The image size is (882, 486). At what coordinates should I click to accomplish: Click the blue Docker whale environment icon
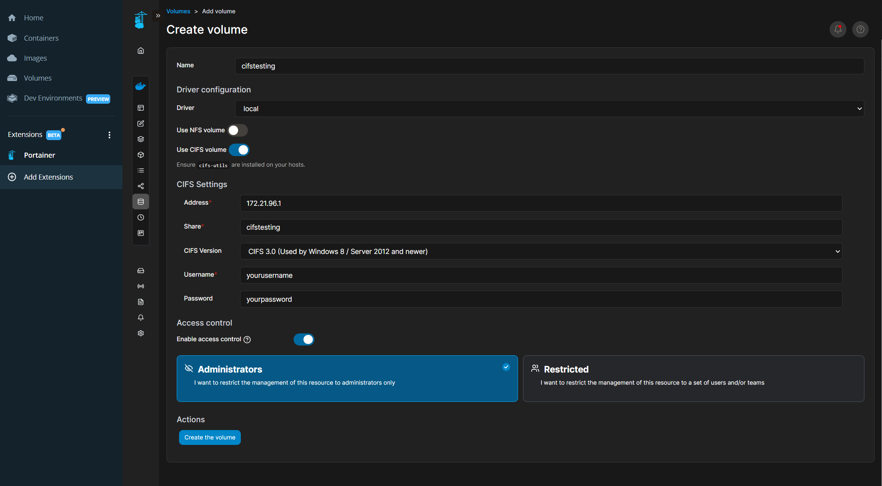140,86
